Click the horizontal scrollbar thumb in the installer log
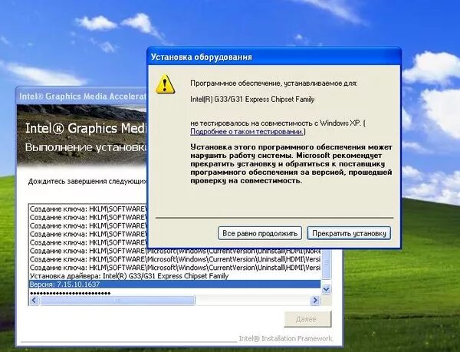 (117, 300)
